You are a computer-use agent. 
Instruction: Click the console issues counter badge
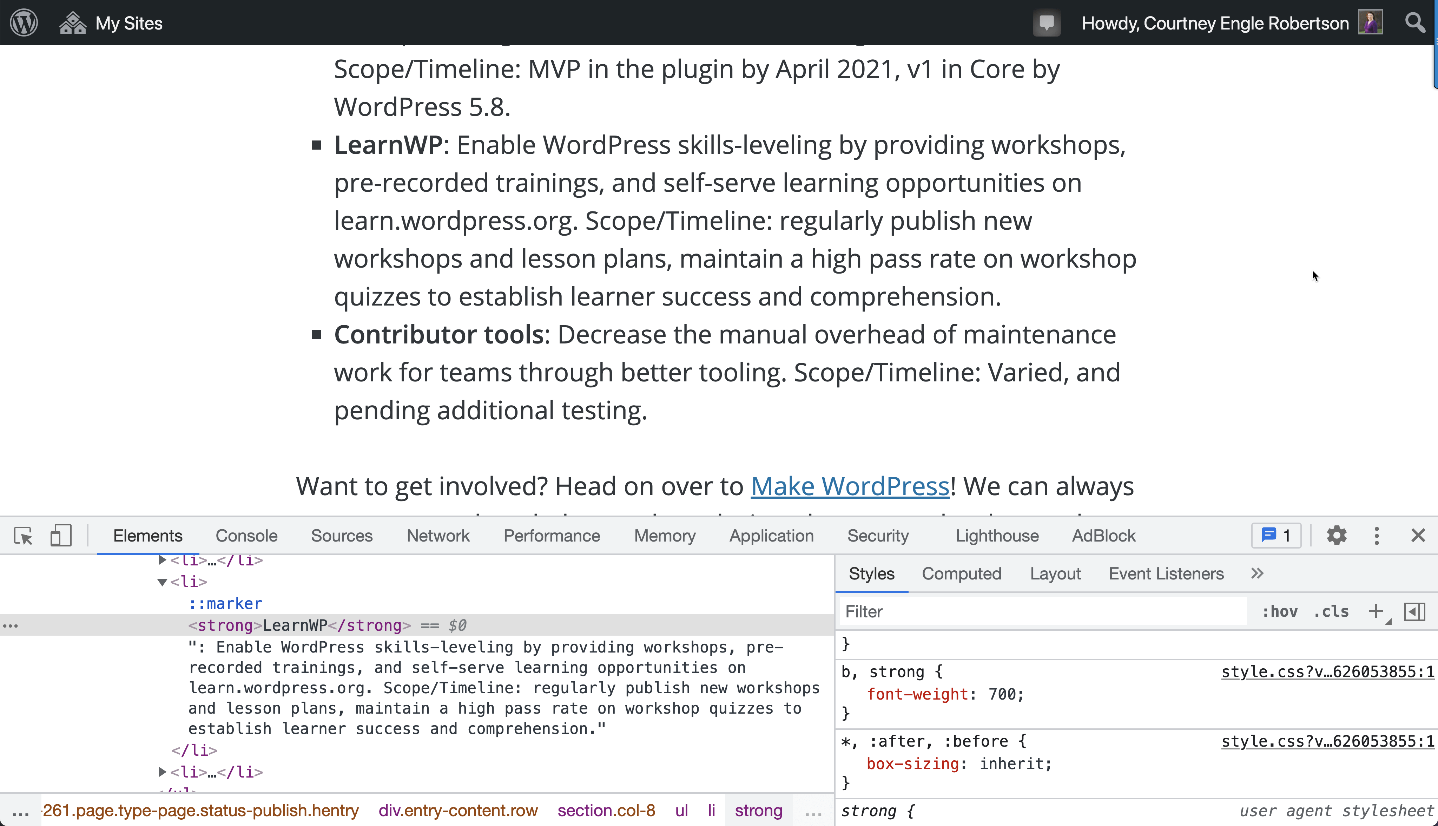[x=1276, y=536]
